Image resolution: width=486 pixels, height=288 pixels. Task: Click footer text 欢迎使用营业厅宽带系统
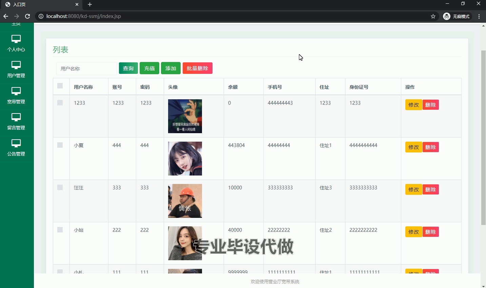click(x=275, y=282)
